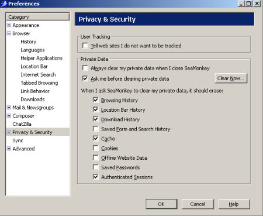Expand Mail & Newsgroups category
The width and height of the screenshot is (263, 216).
(x=9, y=107)
